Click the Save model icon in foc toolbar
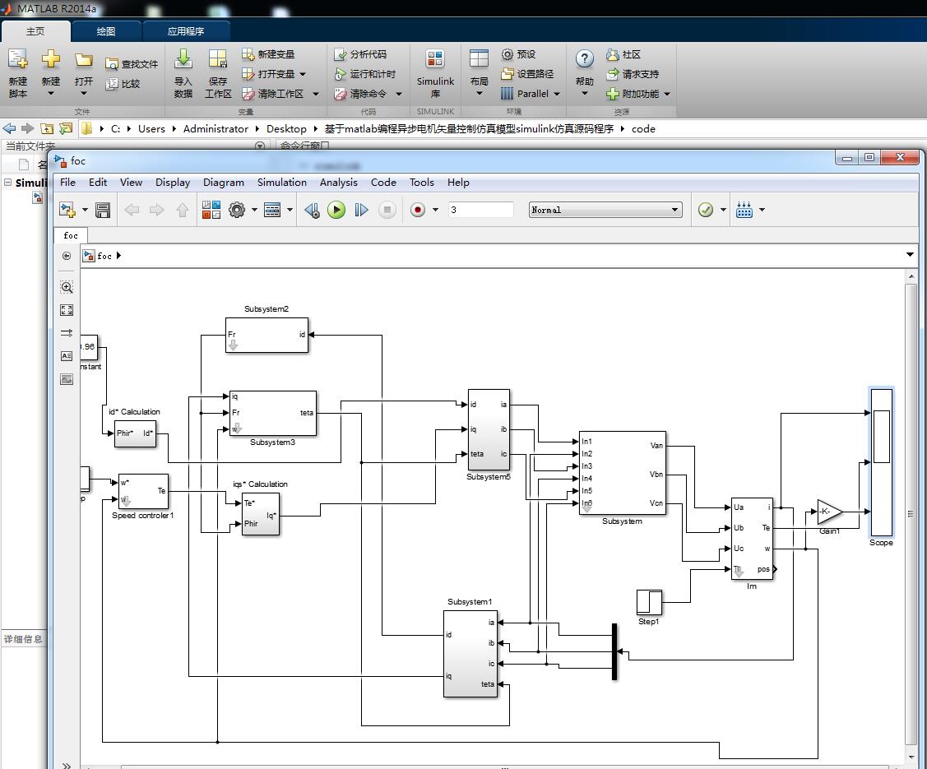The height and width of the screenshot is (769, 927). coord(103,210)
